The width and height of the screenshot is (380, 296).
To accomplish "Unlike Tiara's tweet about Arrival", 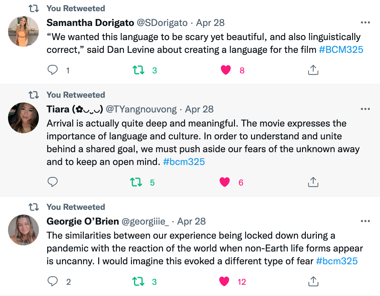I will click(225, 182).
